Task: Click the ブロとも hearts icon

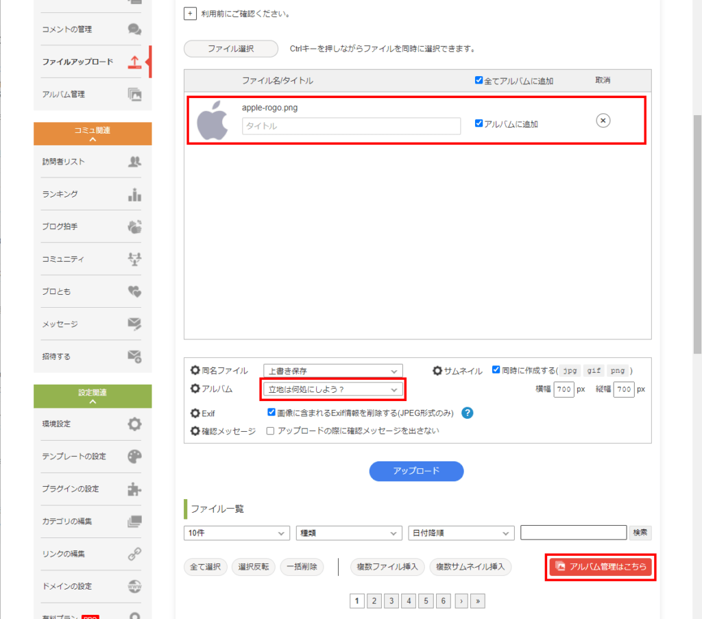Action: (134, 292)
